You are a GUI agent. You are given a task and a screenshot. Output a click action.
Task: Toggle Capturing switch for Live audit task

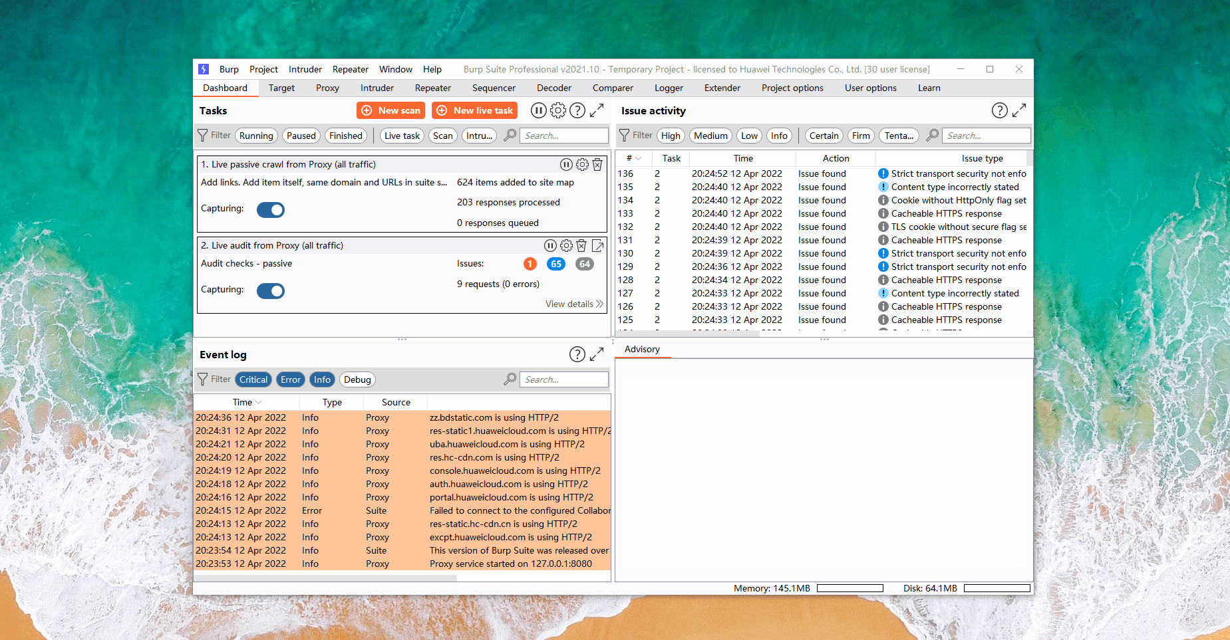271,291
